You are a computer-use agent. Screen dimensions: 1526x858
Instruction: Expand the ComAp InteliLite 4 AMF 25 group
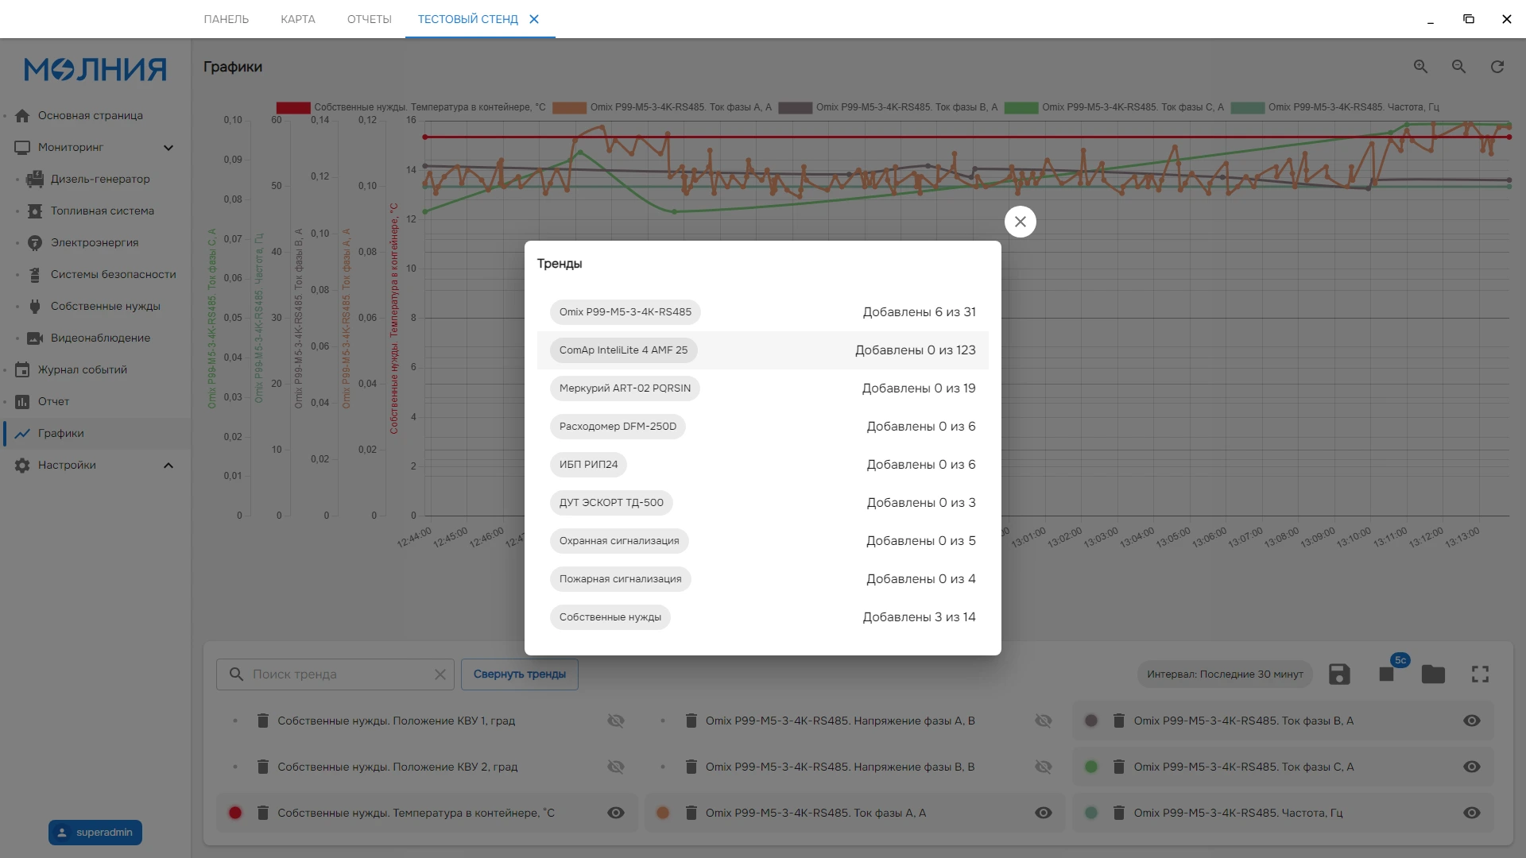(623, 350)
